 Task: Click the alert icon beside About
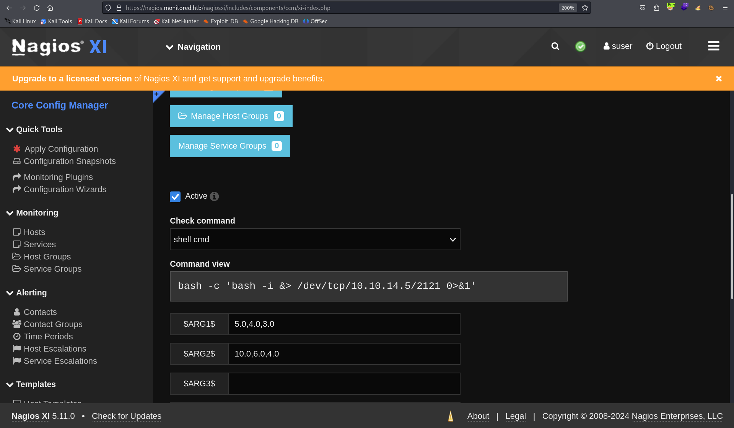451,416
